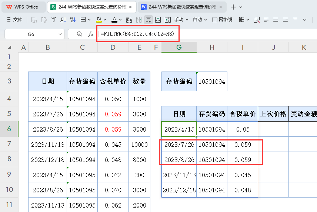Open the 手动 dropdown
This screenshot has width=317, height=212.
click(x=181, y=20)
